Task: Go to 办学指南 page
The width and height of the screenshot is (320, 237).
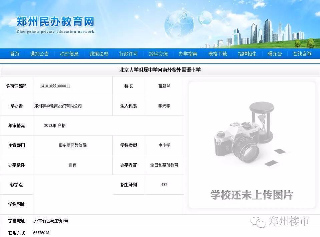Action: pyautogui.click(x=188, y=54)
